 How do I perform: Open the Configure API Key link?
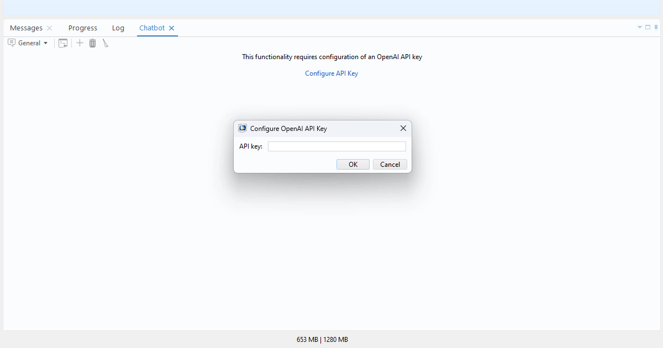(331, 73)
